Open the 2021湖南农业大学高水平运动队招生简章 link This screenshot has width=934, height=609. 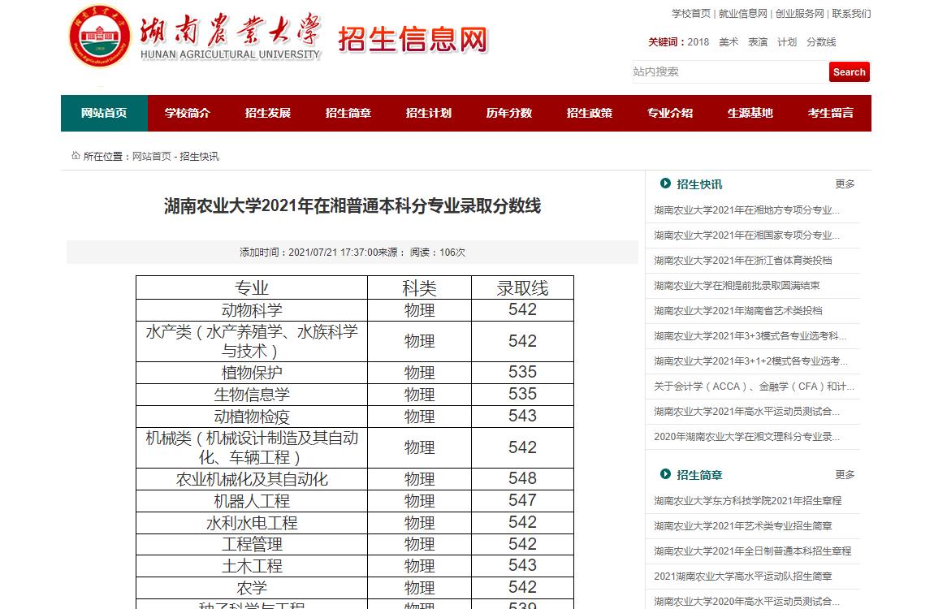[743, 577]
